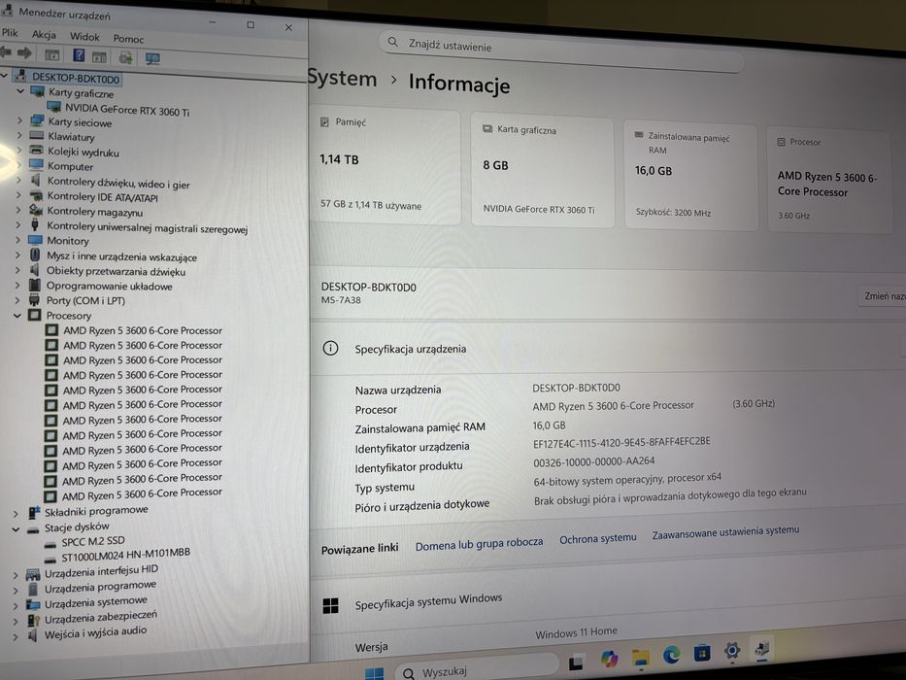Image resolution: width=906 pixels, height=680 pixels.
Task: Select the ST1000LM024 HN-M101MBB disk
Action: tap(125, 555)
